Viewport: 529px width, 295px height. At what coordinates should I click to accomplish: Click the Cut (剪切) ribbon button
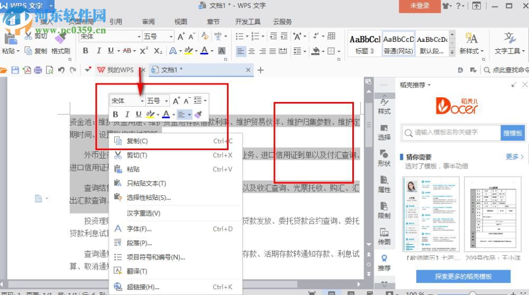[36, 36]
